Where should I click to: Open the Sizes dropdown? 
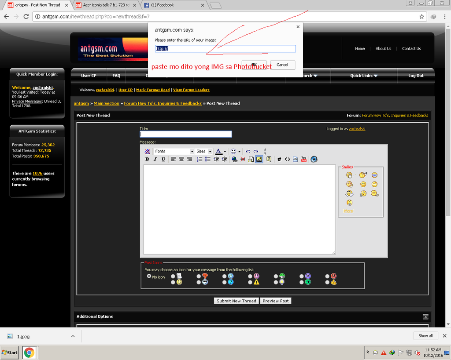tap(203, 151)
